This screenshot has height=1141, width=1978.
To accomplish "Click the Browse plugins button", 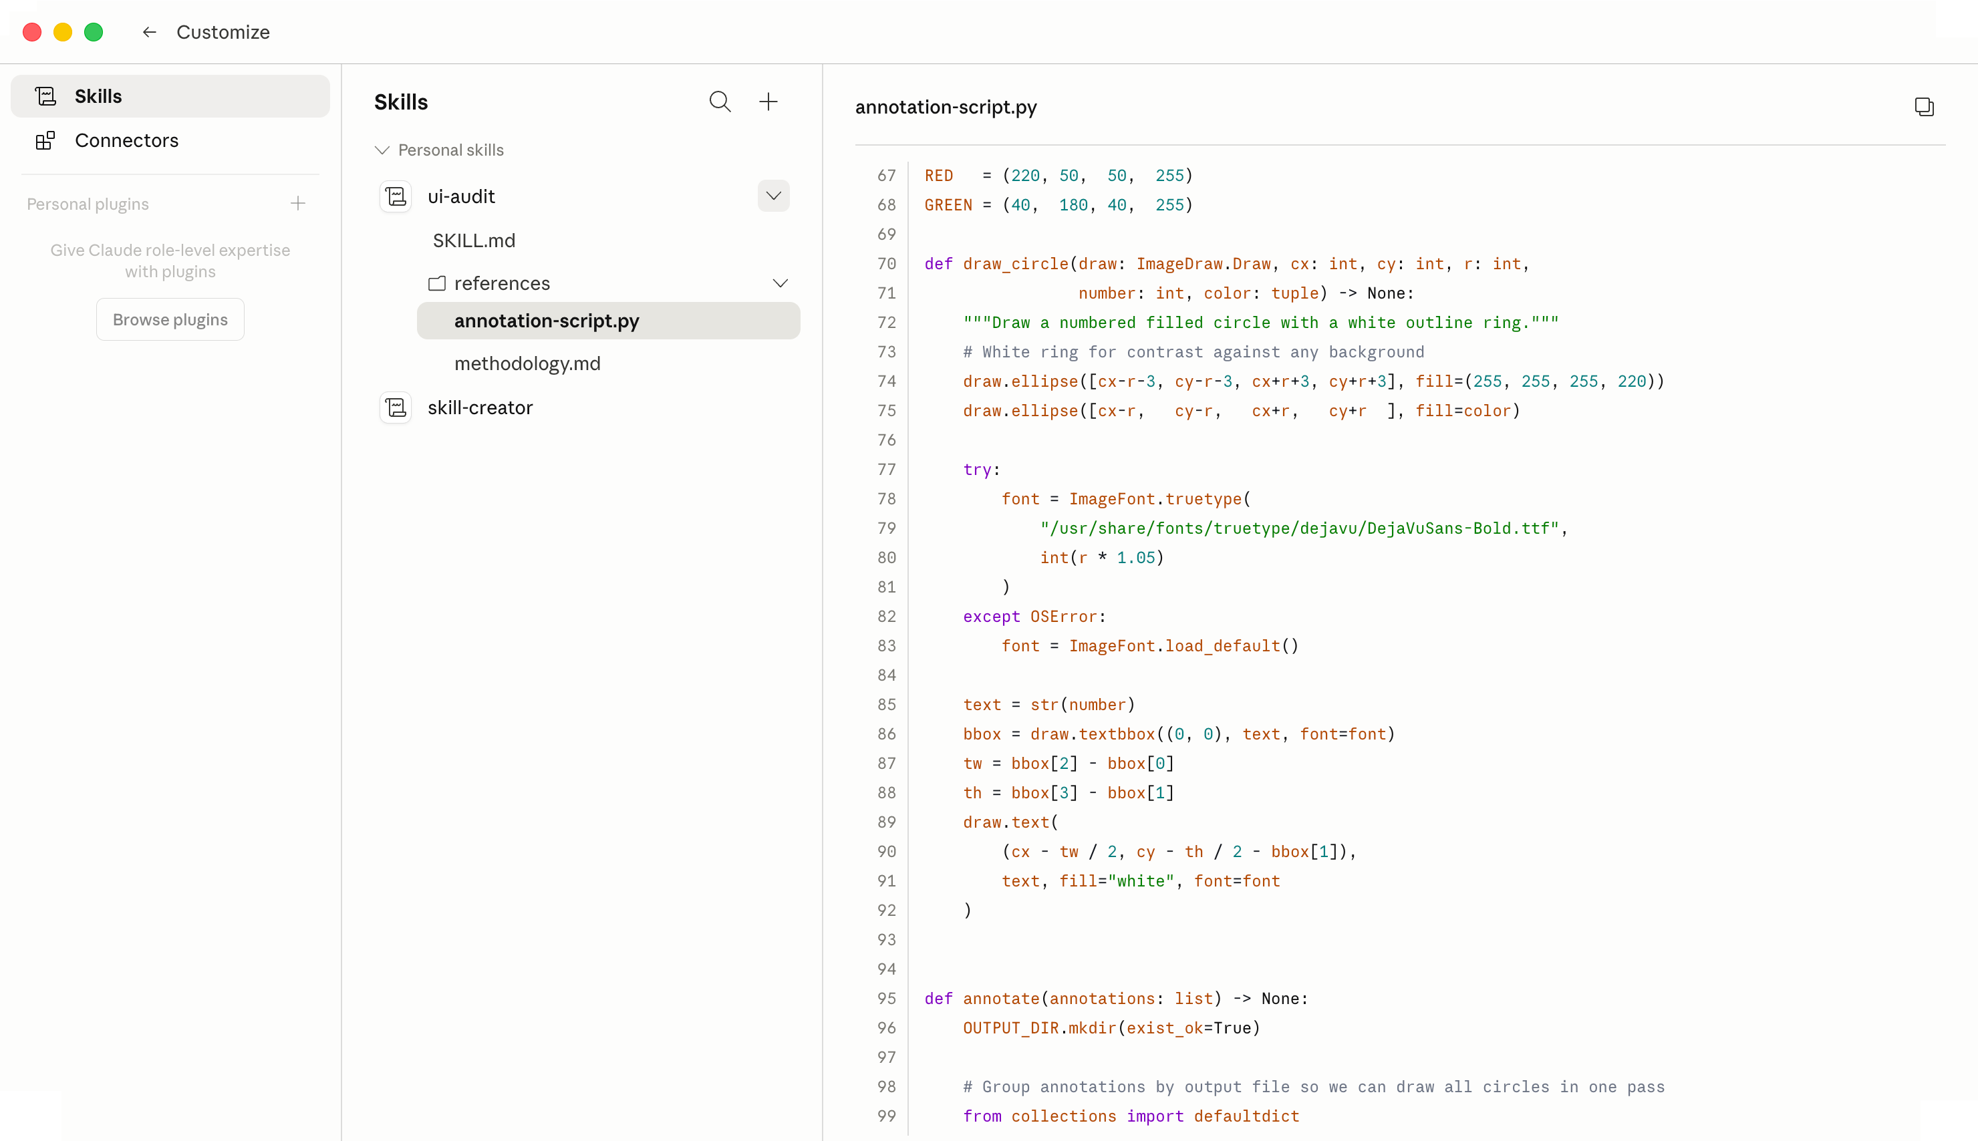I will coord(170,320).
